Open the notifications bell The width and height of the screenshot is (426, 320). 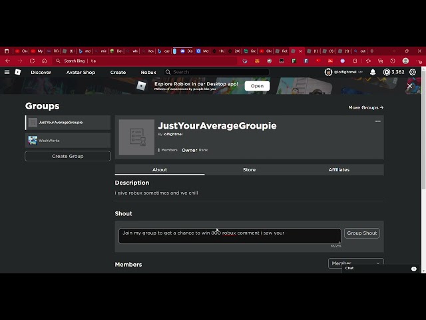point(373,72)
